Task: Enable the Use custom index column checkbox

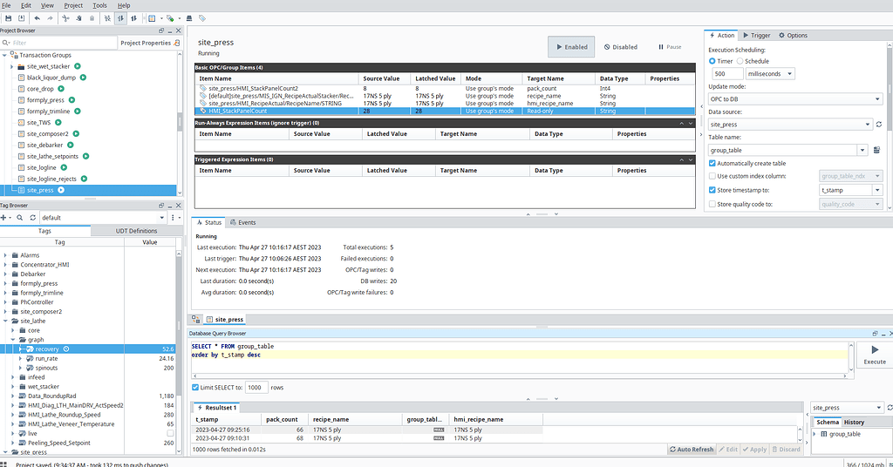Action: (x=712, y=176)
